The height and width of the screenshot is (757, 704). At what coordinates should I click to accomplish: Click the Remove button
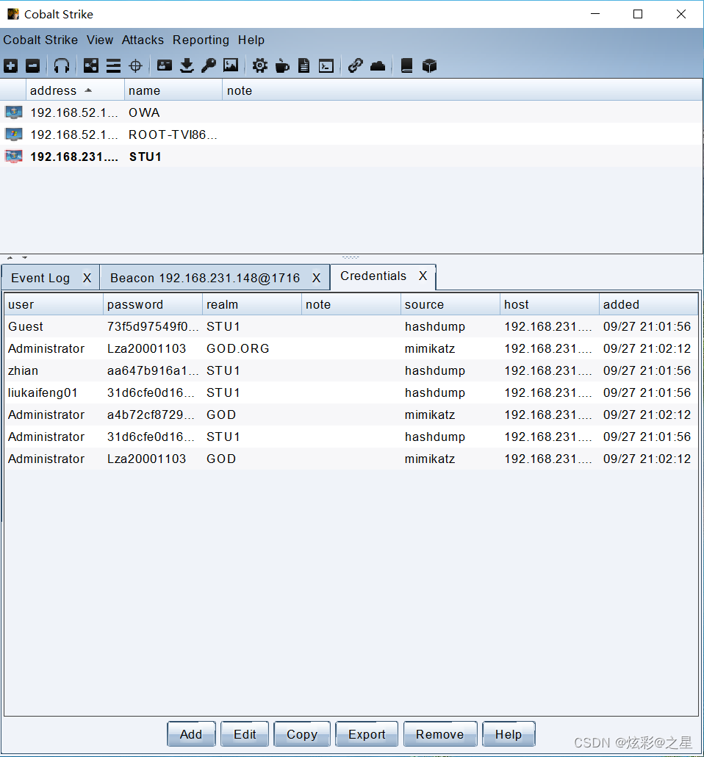click(x=440, y=734)
